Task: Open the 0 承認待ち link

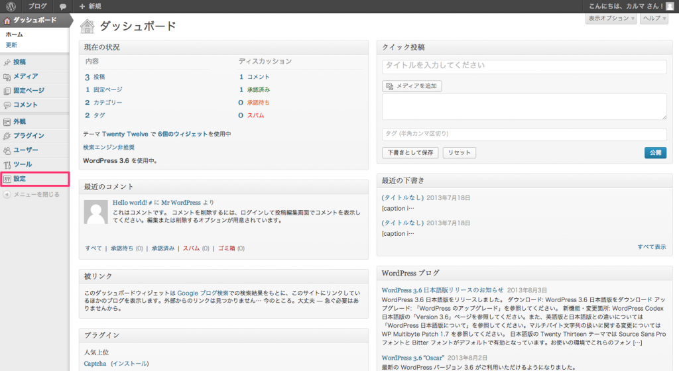Action: pyautogui.click(x=254, y=103)
